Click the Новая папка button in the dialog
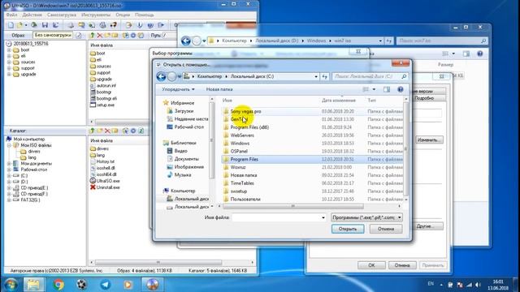This screenshot has width=520, height=292. pyautogui.click(x=219, y=89)
